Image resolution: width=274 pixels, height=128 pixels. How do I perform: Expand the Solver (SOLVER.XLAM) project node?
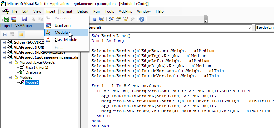4,42
